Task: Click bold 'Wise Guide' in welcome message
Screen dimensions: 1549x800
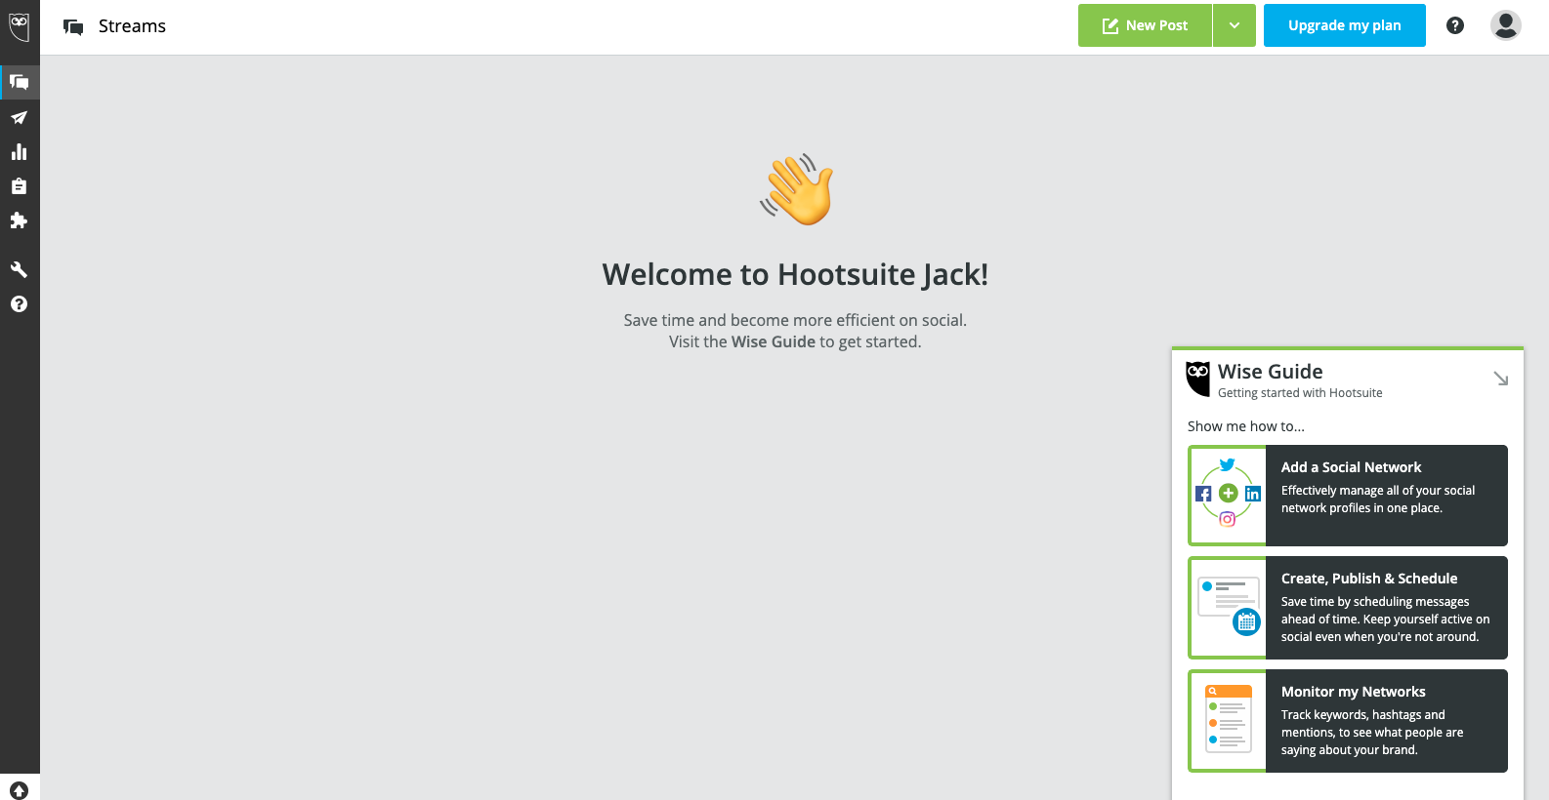Action: (774, 341)
